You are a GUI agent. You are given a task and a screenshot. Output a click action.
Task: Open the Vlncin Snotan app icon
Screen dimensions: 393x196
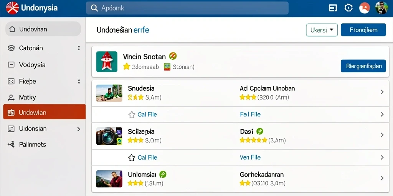click(107, 62)
